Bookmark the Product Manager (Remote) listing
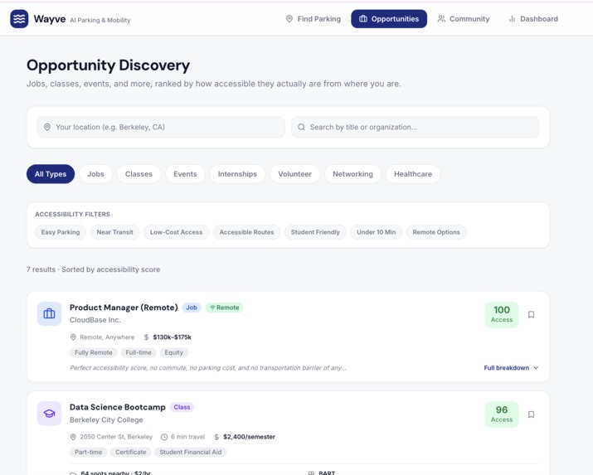The height and width of the screenshot is (475, 593). (x=531, y=314)
